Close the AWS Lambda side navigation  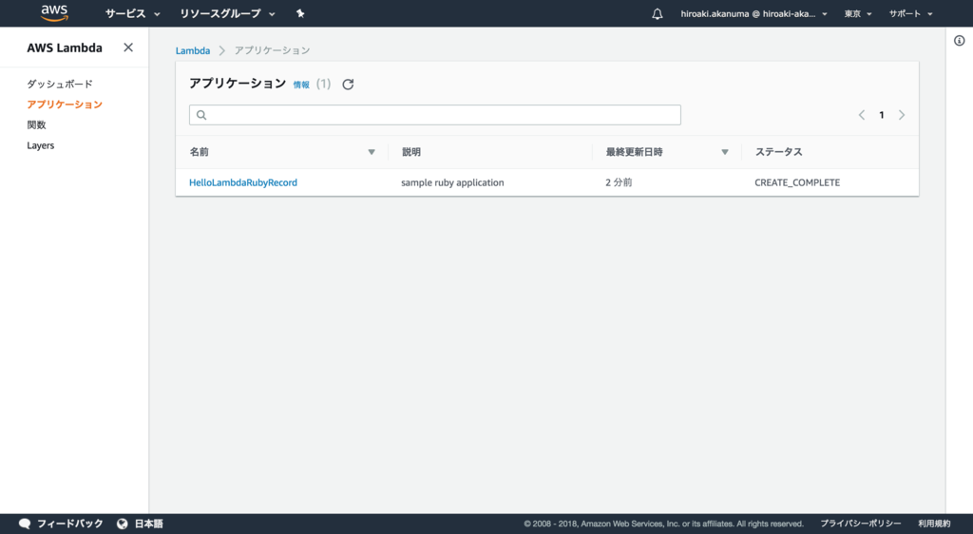click(x=128, y=48)
